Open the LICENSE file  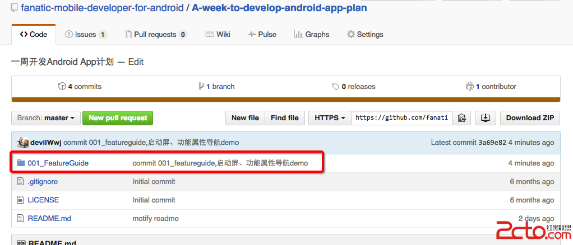click(43, 200)
